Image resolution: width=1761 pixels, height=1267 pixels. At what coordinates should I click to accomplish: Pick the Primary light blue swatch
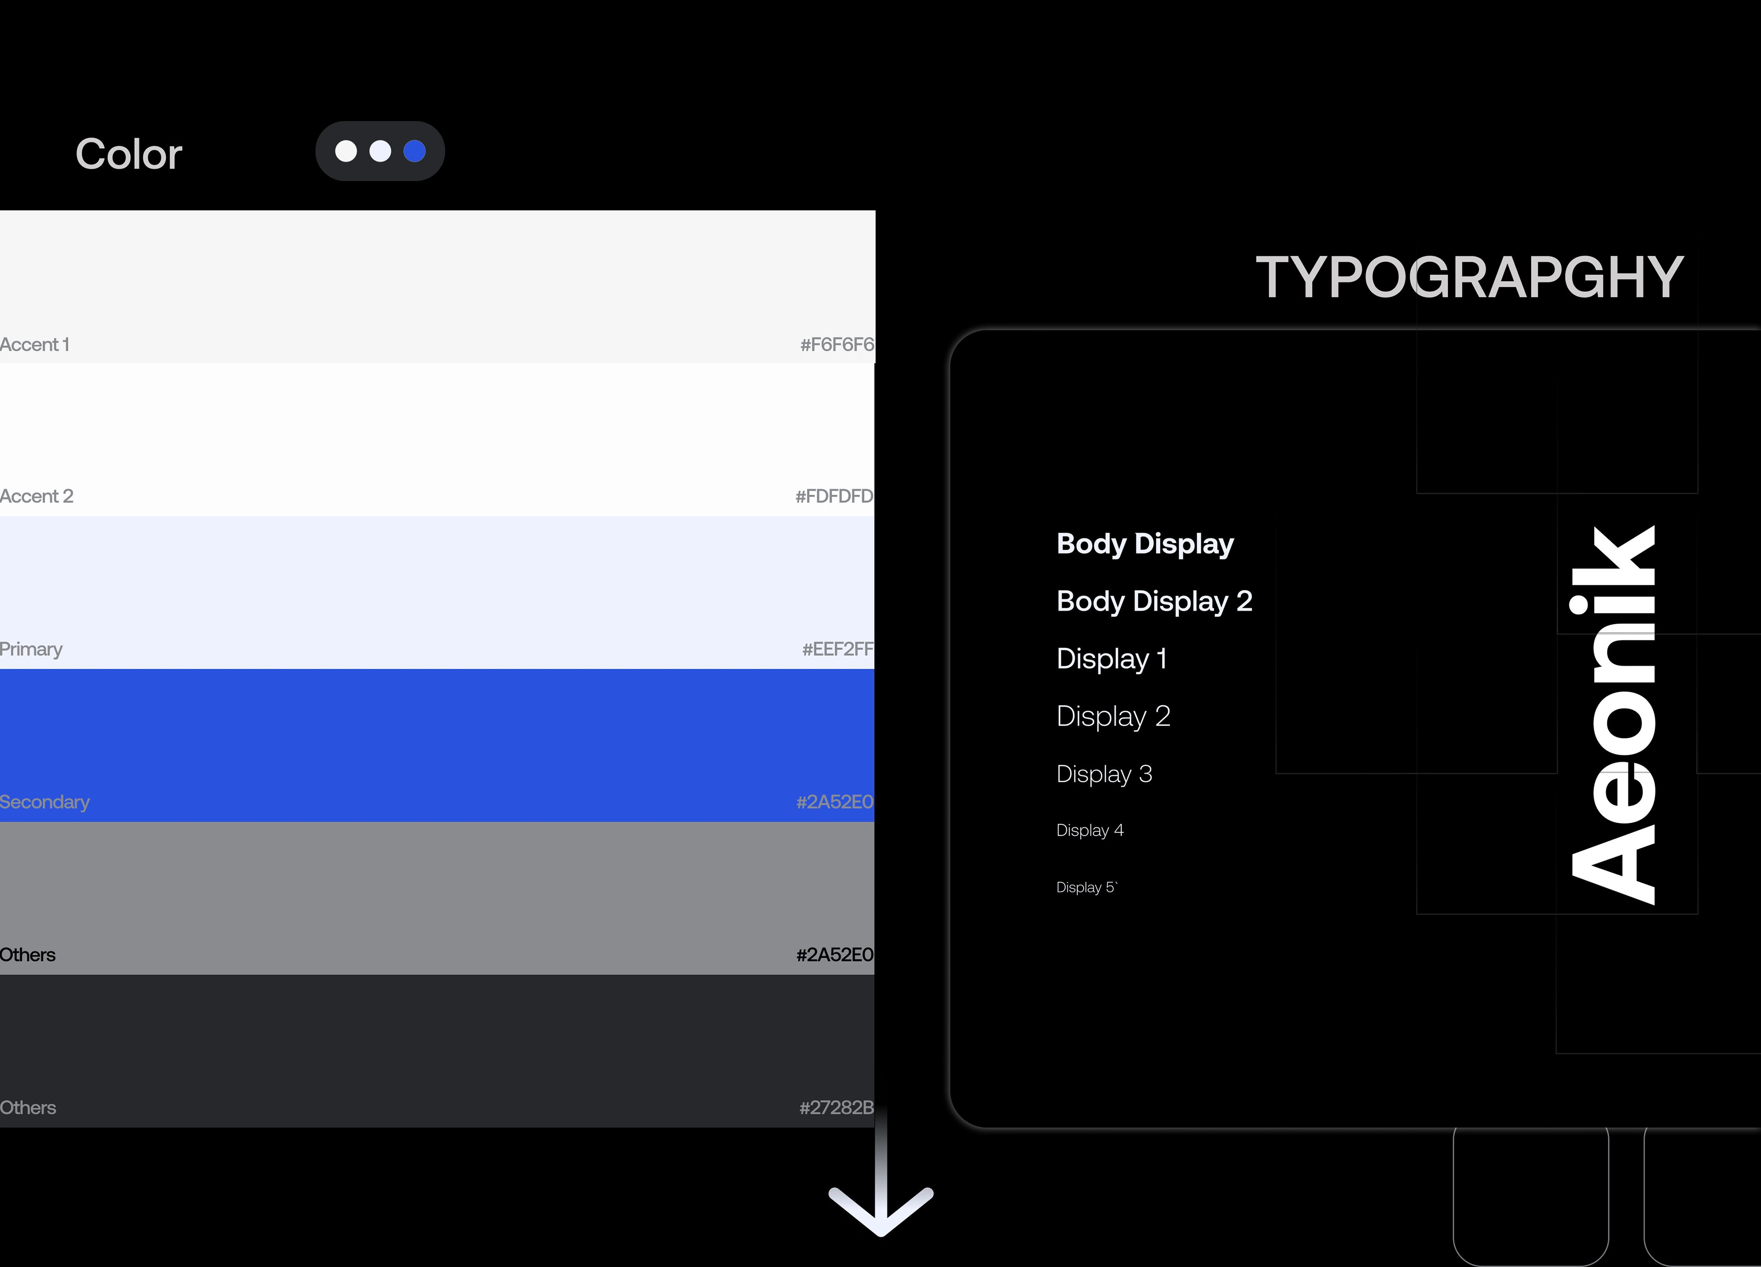437,592
